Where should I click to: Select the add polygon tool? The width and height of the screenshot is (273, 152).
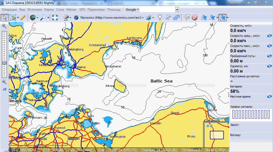pyautogui.click(x=176, y=18)
